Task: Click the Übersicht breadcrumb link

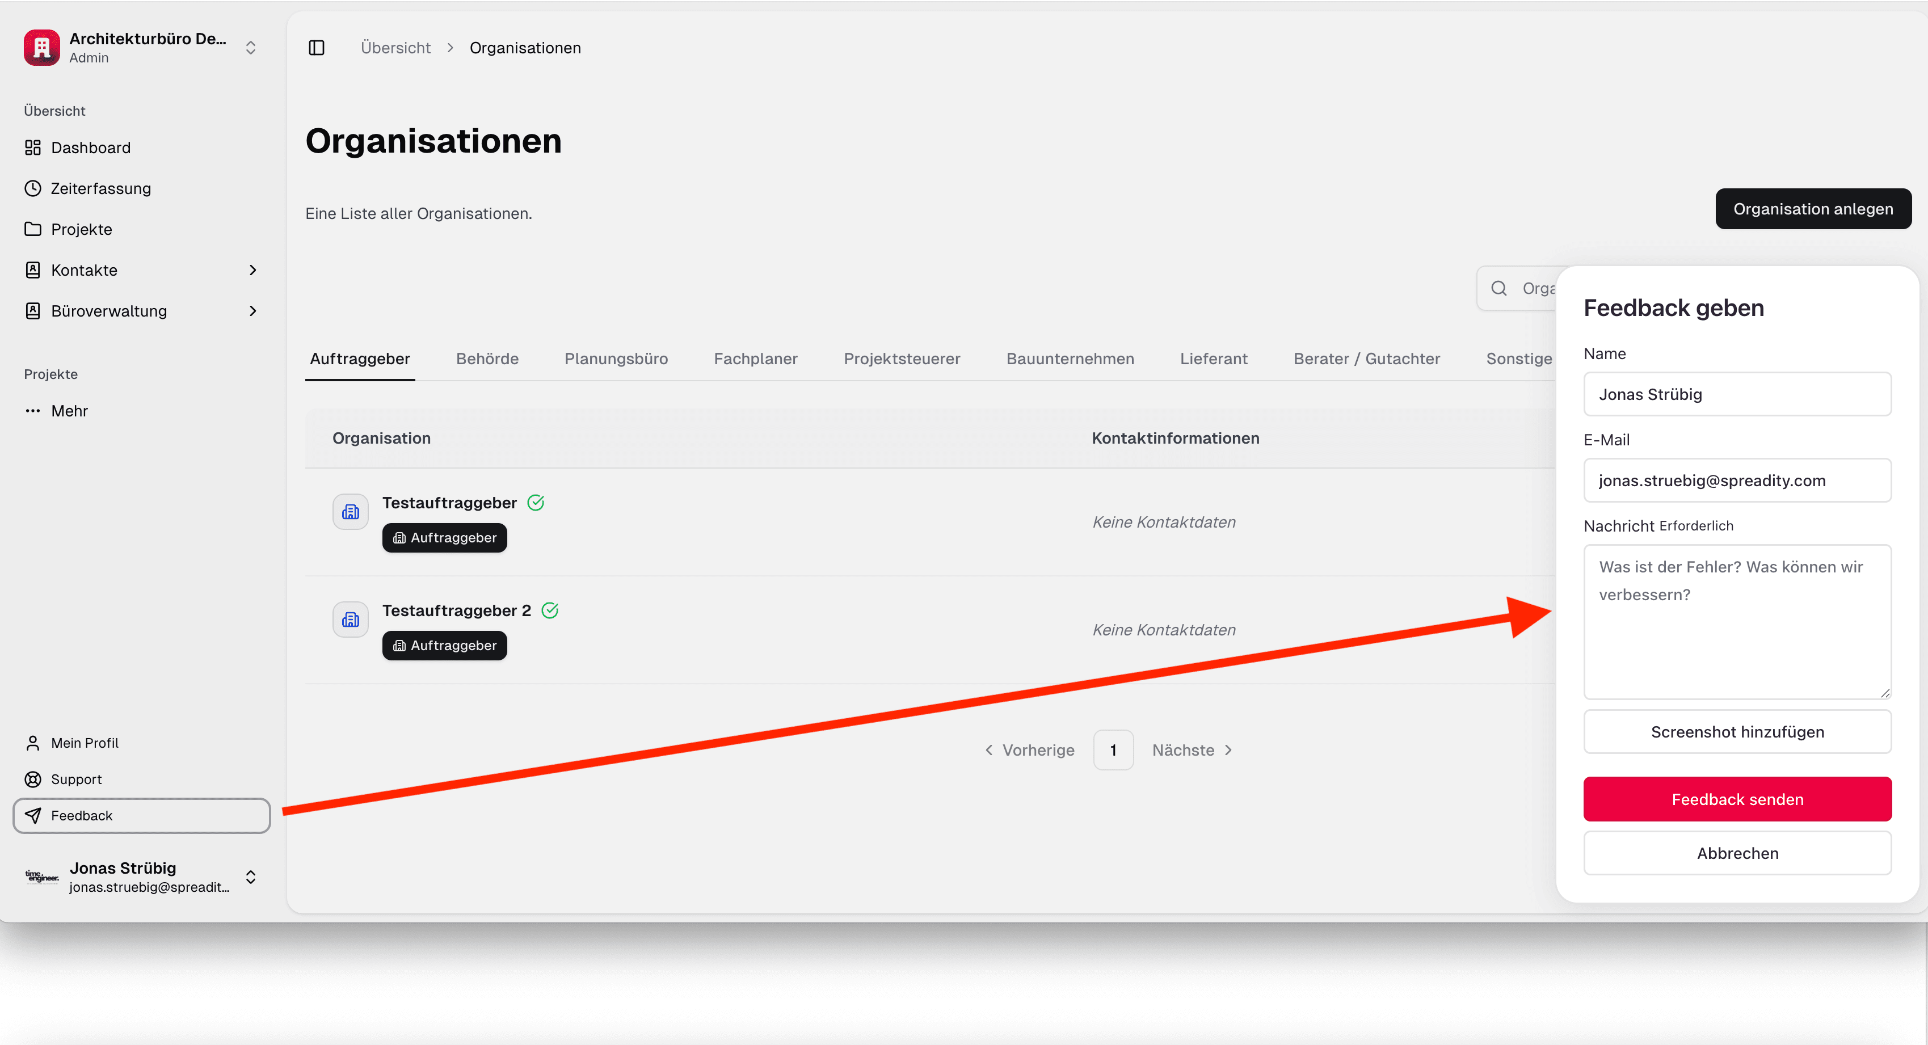Action: click(x=396, y=48)
